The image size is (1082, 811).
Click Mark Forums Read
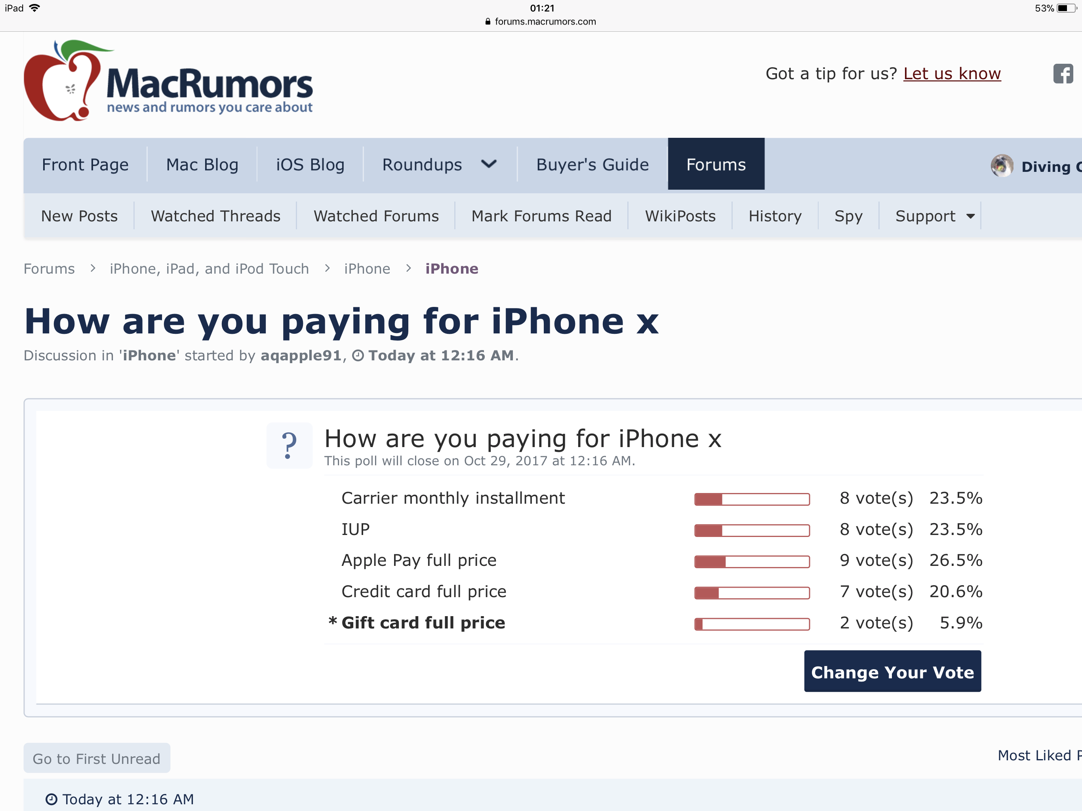tap(541, 216)
